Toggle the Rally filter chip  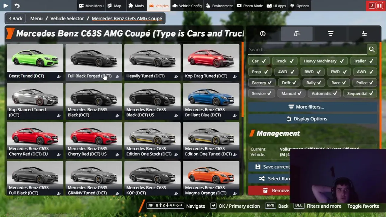click(314, 83)
